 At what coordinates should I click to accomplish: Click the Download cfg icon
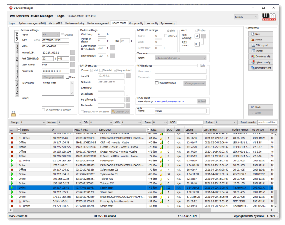[x=253, y=57]
